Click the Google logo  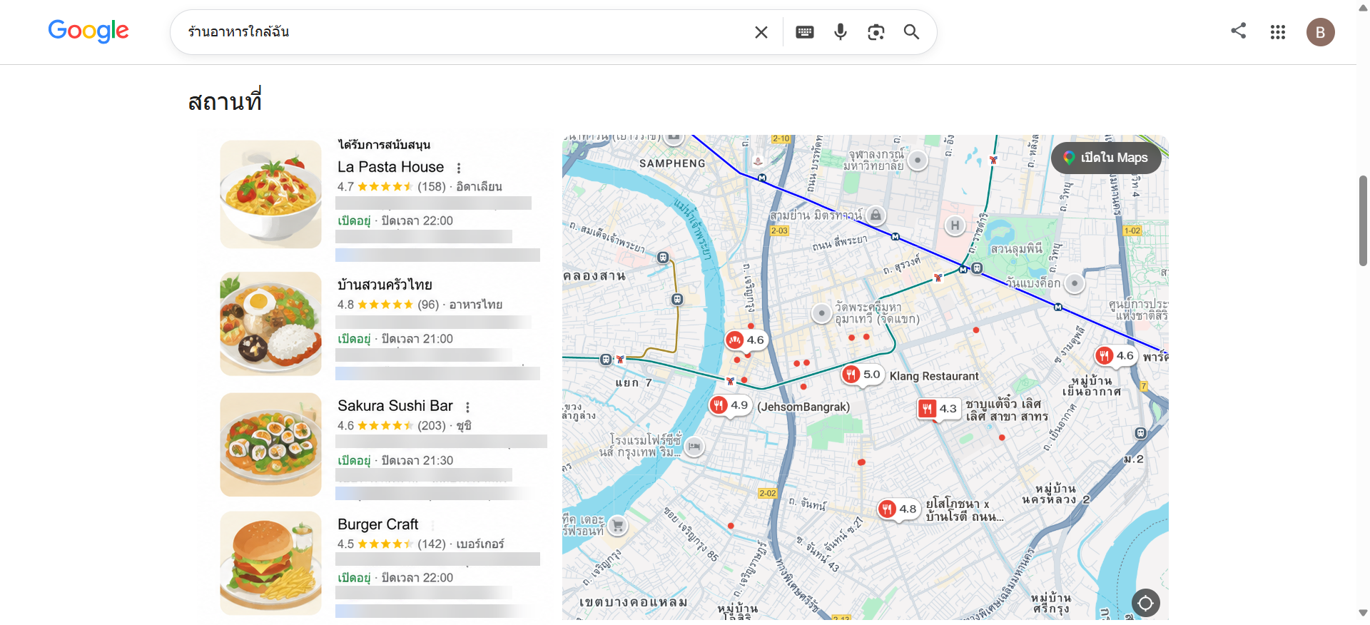tap(88, 31)
